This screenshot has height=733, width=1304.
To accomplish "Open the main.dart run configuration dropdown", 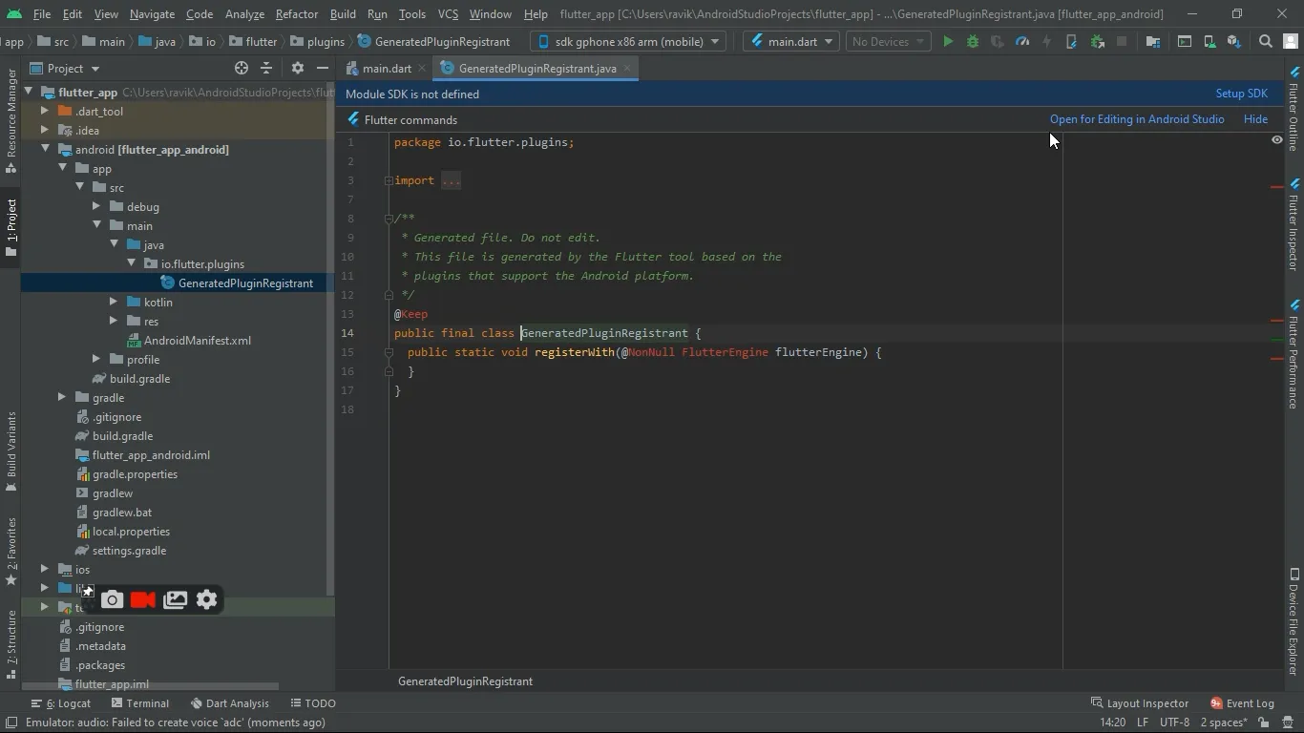I will pyautogui.click(x=791, y=42).
